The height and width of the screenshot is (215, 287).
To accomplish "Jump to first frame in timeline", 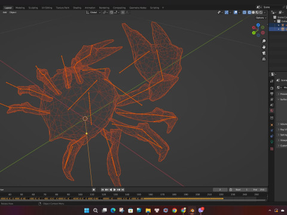I will click(x=102, y=189).
